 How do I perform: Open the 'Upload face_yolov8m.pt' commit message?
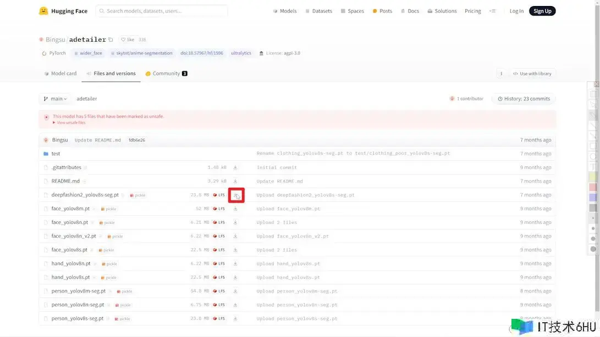pyautogui.click(x=288, y=209)
